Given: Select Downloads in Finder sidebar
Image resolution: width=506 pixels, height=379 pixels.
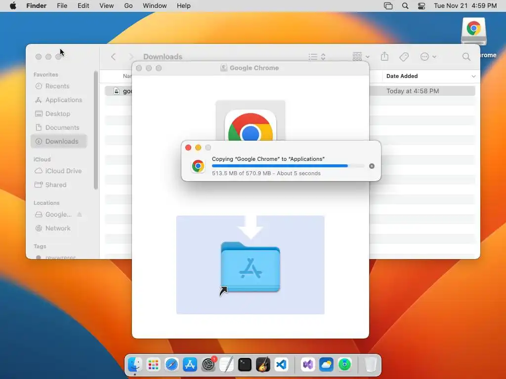Looking at the screenshot, I should pos(59,142).
